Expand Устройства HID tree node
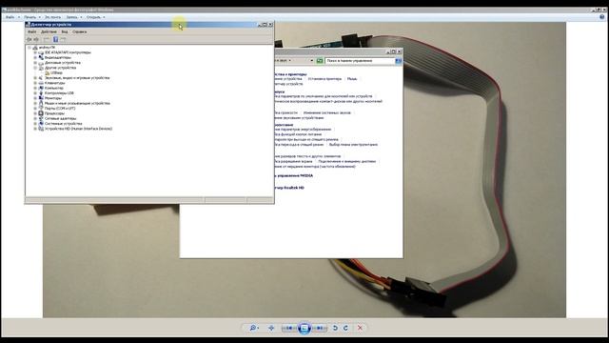This screenshot has height=343, width=609. point(35,129)
